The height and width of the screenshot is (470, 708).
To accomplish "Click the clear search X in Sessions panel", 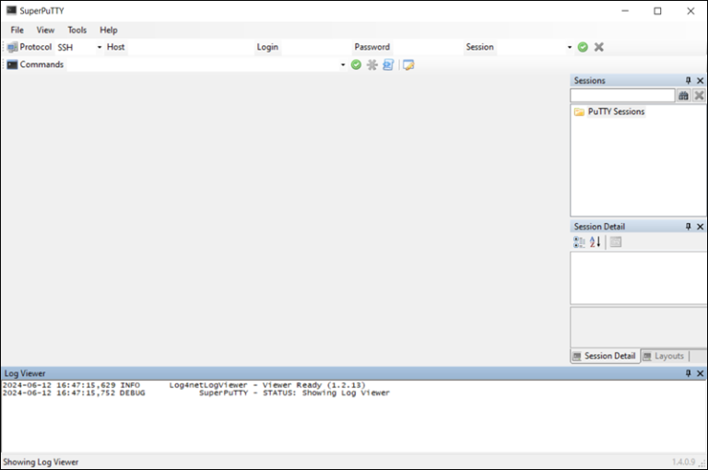I will 699,96.
